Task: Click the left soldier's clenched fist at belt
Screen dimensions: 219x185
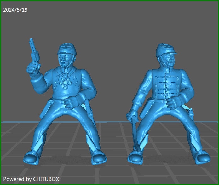Action: pyautogui.click(x=71, y=102)
